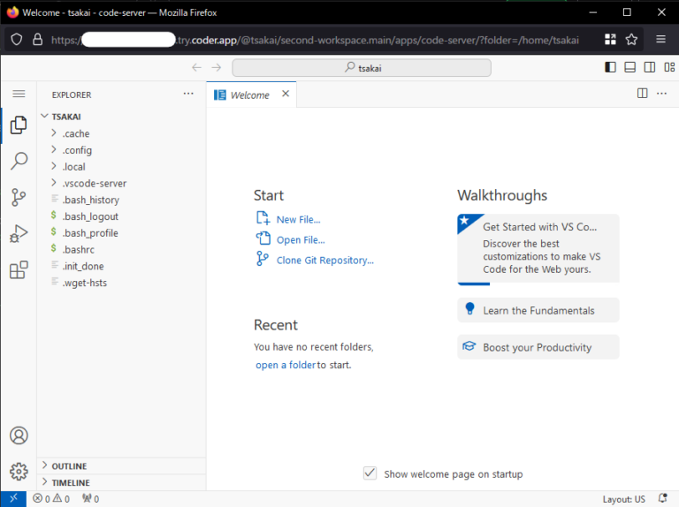
Task: Toggle the primary side bar layout button
Action: pyautogui.click(x=610, y=67)
